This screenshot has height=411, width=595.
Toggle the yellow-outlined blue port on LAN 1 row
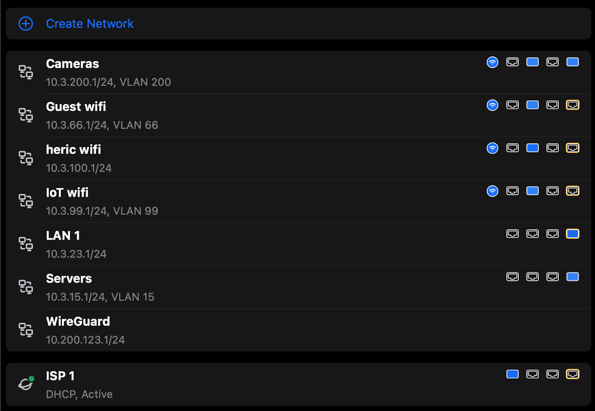point(573,234)
